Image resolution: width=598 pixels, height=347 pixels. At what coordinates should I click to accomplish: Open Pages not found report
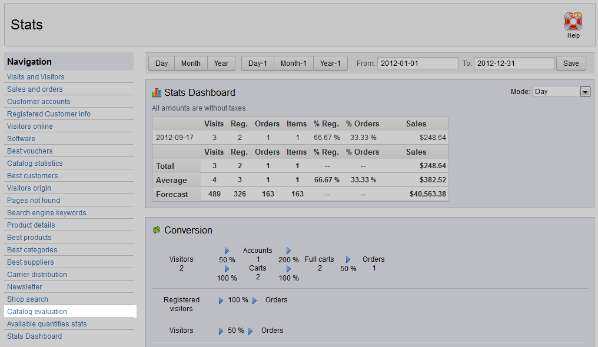point(34,201)
